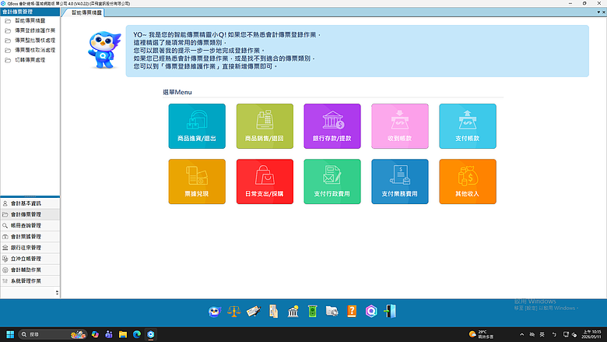Open the 帳目查詢管理 module
607x342 pixels.
coord(30,225)
